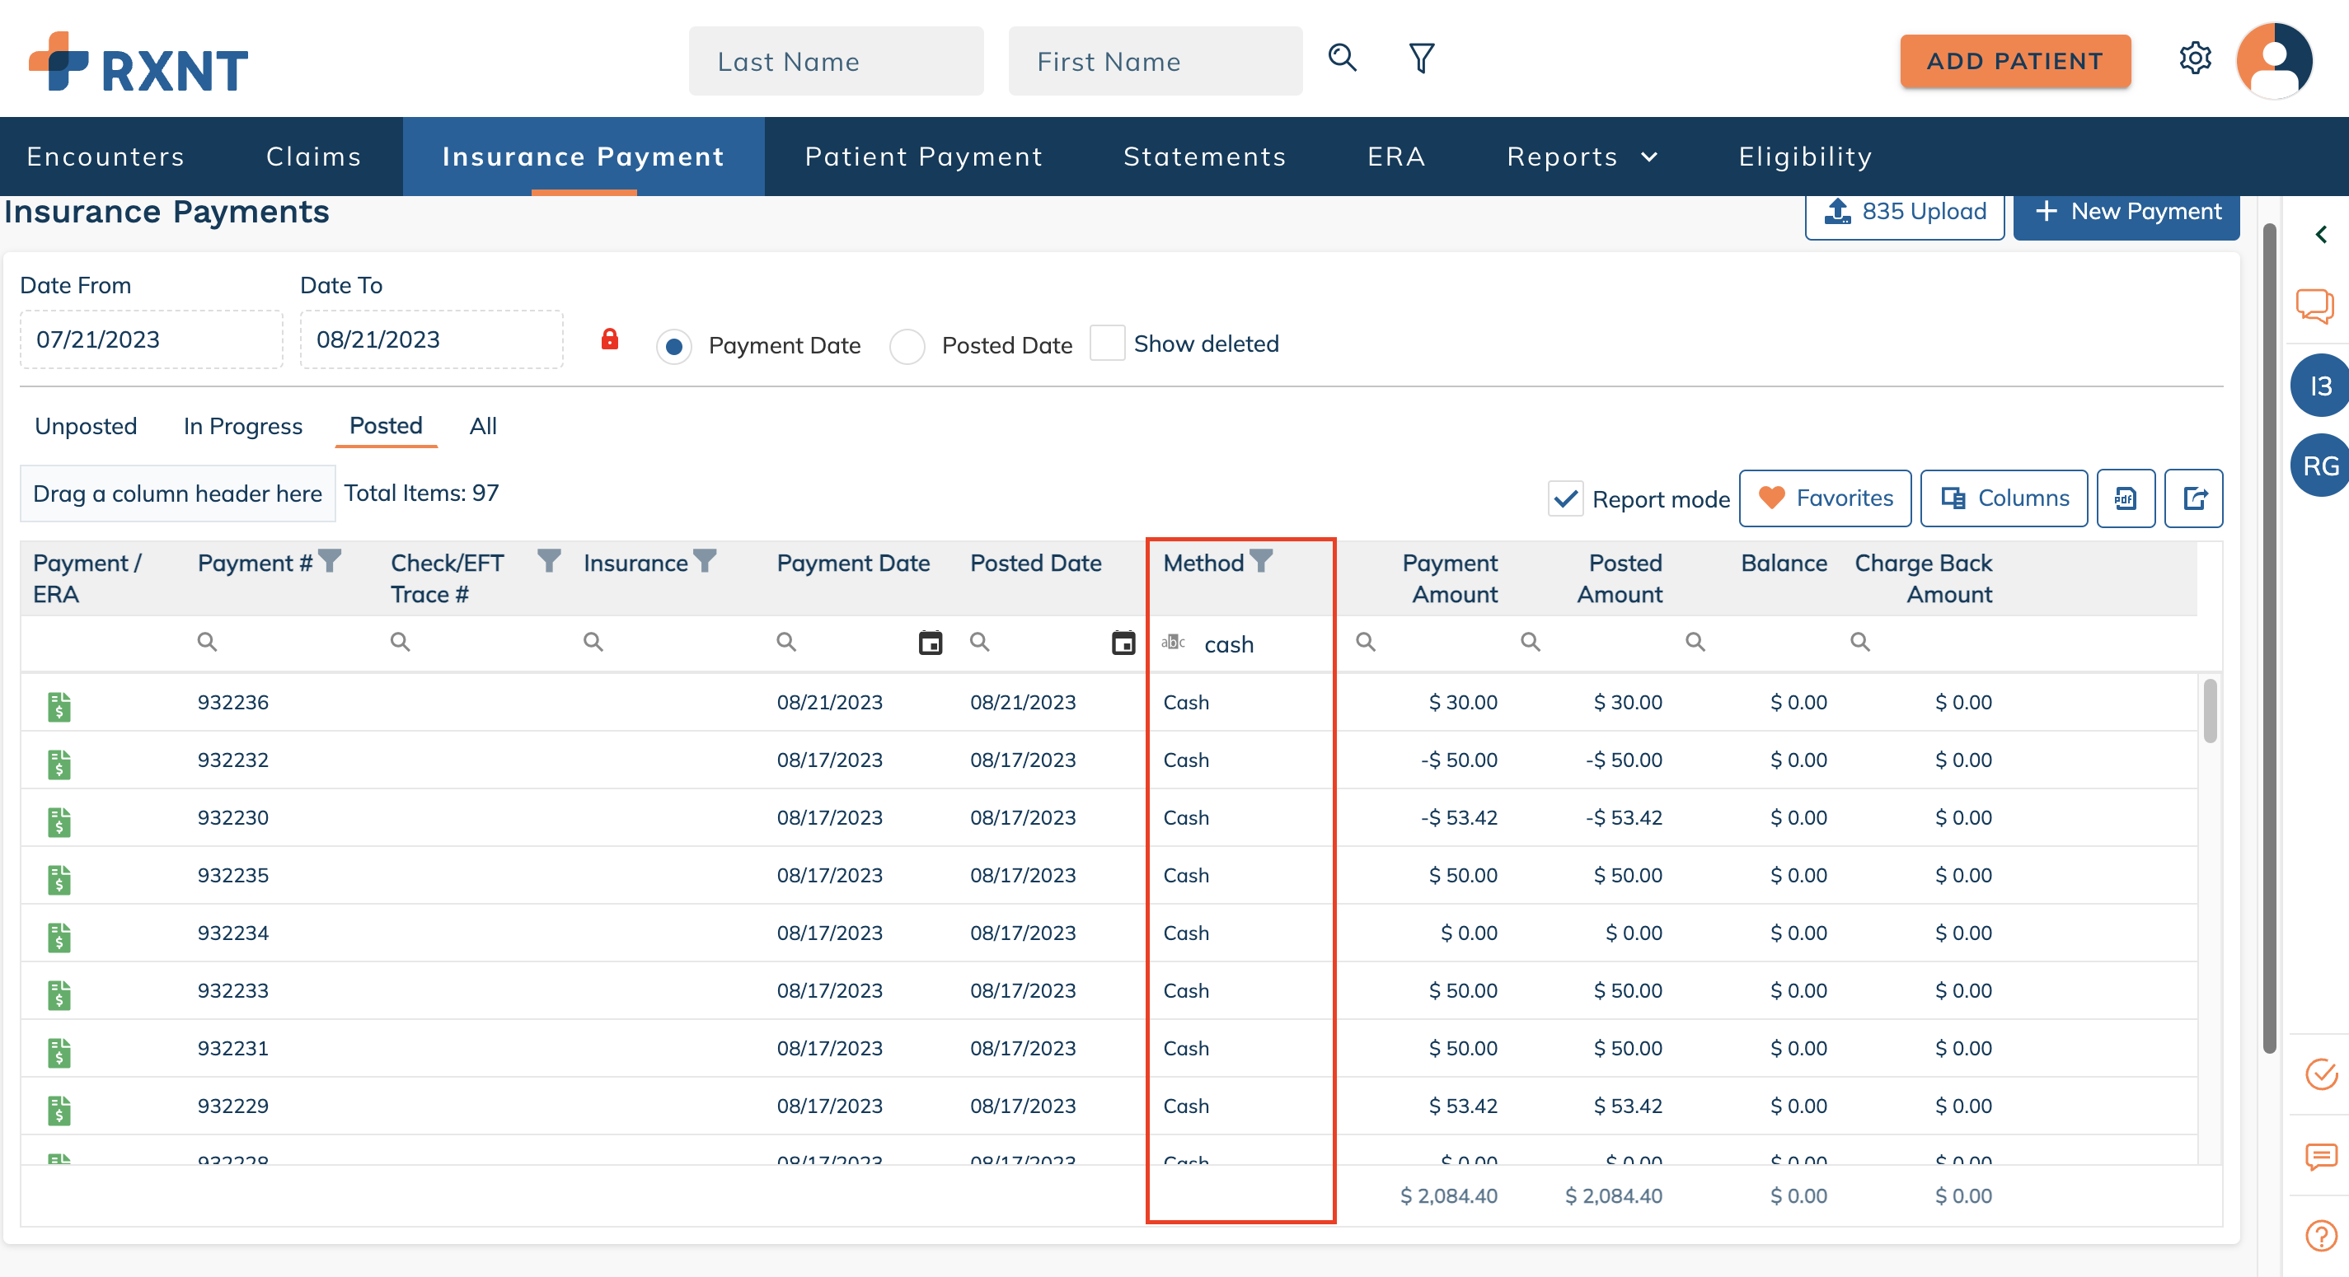Click the I3 user badge

(2321, 386)
